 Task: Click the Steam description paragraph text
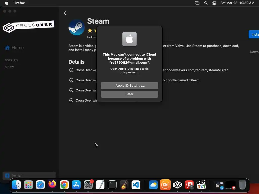tap(154, 48)
